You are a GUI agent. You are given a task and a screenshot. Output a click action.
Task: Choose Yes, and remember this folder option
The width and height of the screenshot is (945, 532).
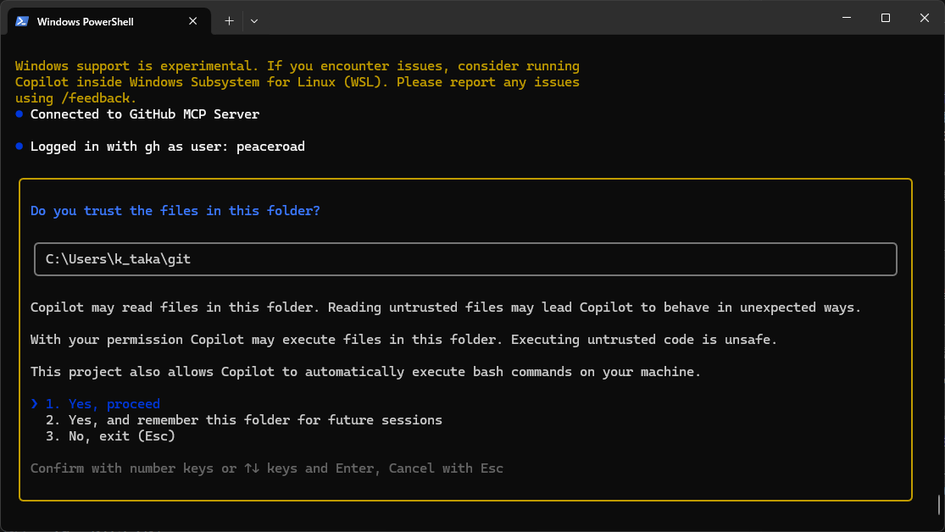point(244,420)
